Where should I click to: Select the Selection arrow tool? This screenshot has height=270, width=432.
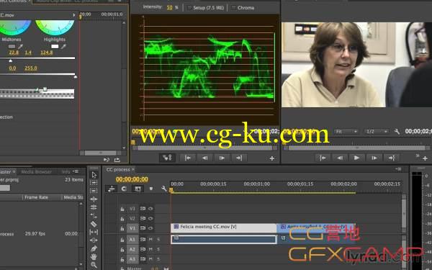click(94, 175)
